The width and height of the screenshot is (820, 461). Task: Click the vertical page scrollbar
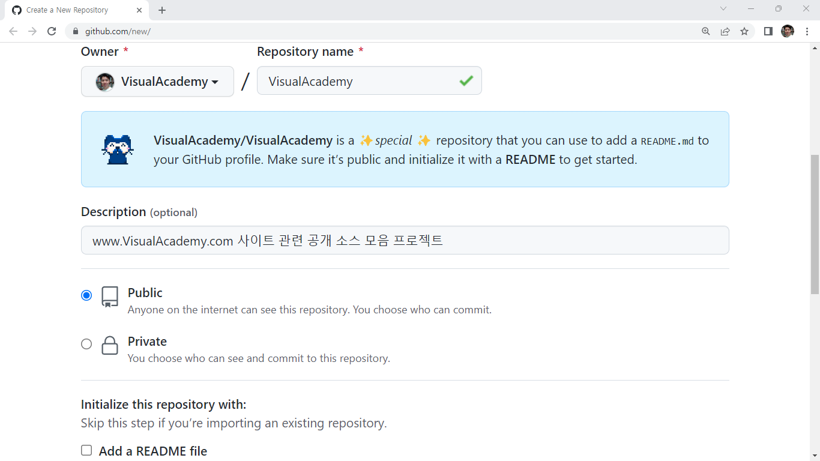point(815,224)
